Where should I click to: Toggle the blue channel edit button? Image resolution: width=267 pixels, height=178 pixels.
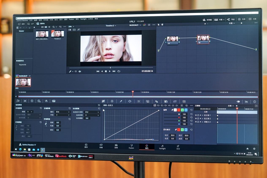point(186,110)
